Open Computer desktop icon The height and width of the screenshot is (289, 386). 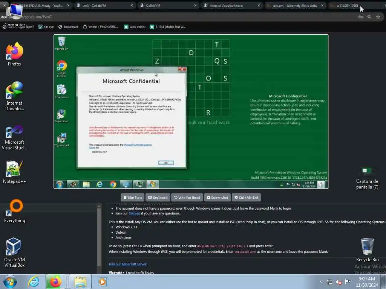coord(15,15)
